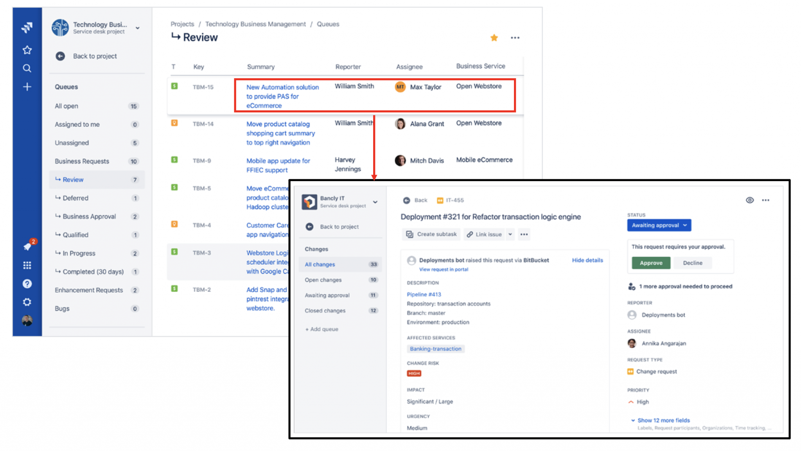Switch to the Review queue
Screen dimensions: 801x451
pos(73,180)
